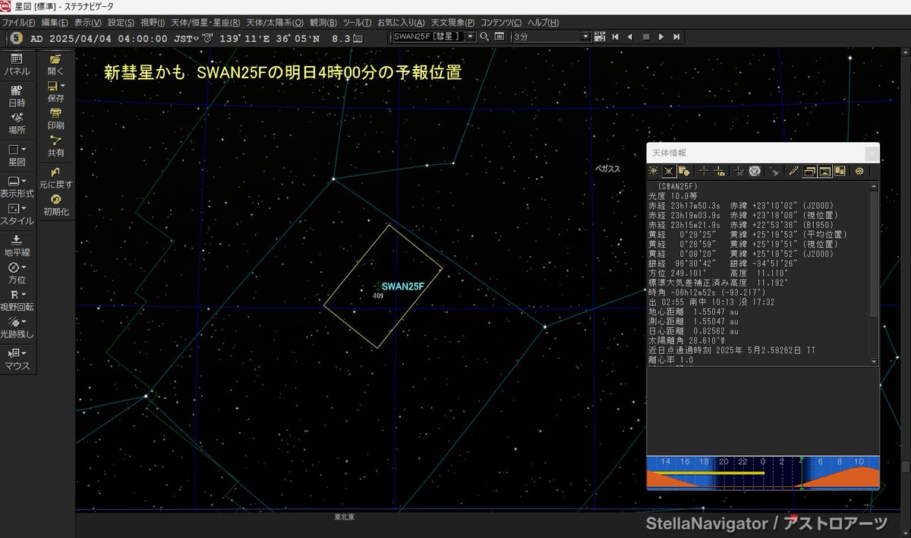Viewport: 911px width, 538px height.
Task: Click the 印刷 print icon
Action: (x=55, y=118)
